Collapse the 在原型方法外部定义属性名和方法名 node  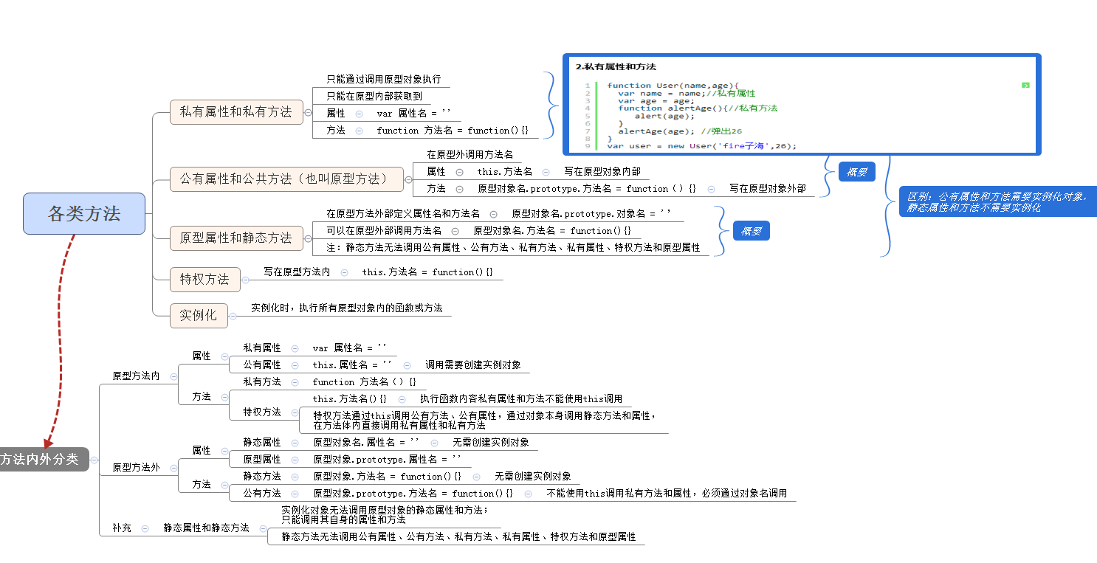coord(494,214)
